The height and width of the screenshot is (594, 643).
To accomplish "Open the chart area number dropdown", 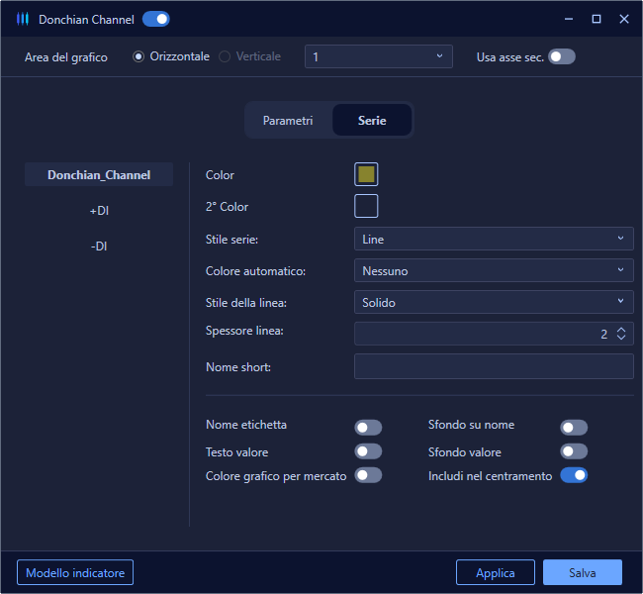I will pyautogui.click(x=379, y=56).
